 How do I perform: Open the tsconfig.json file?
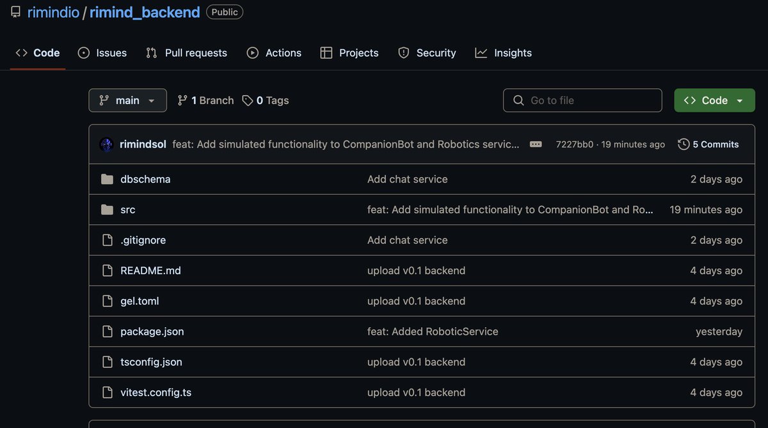click(151, 362)
